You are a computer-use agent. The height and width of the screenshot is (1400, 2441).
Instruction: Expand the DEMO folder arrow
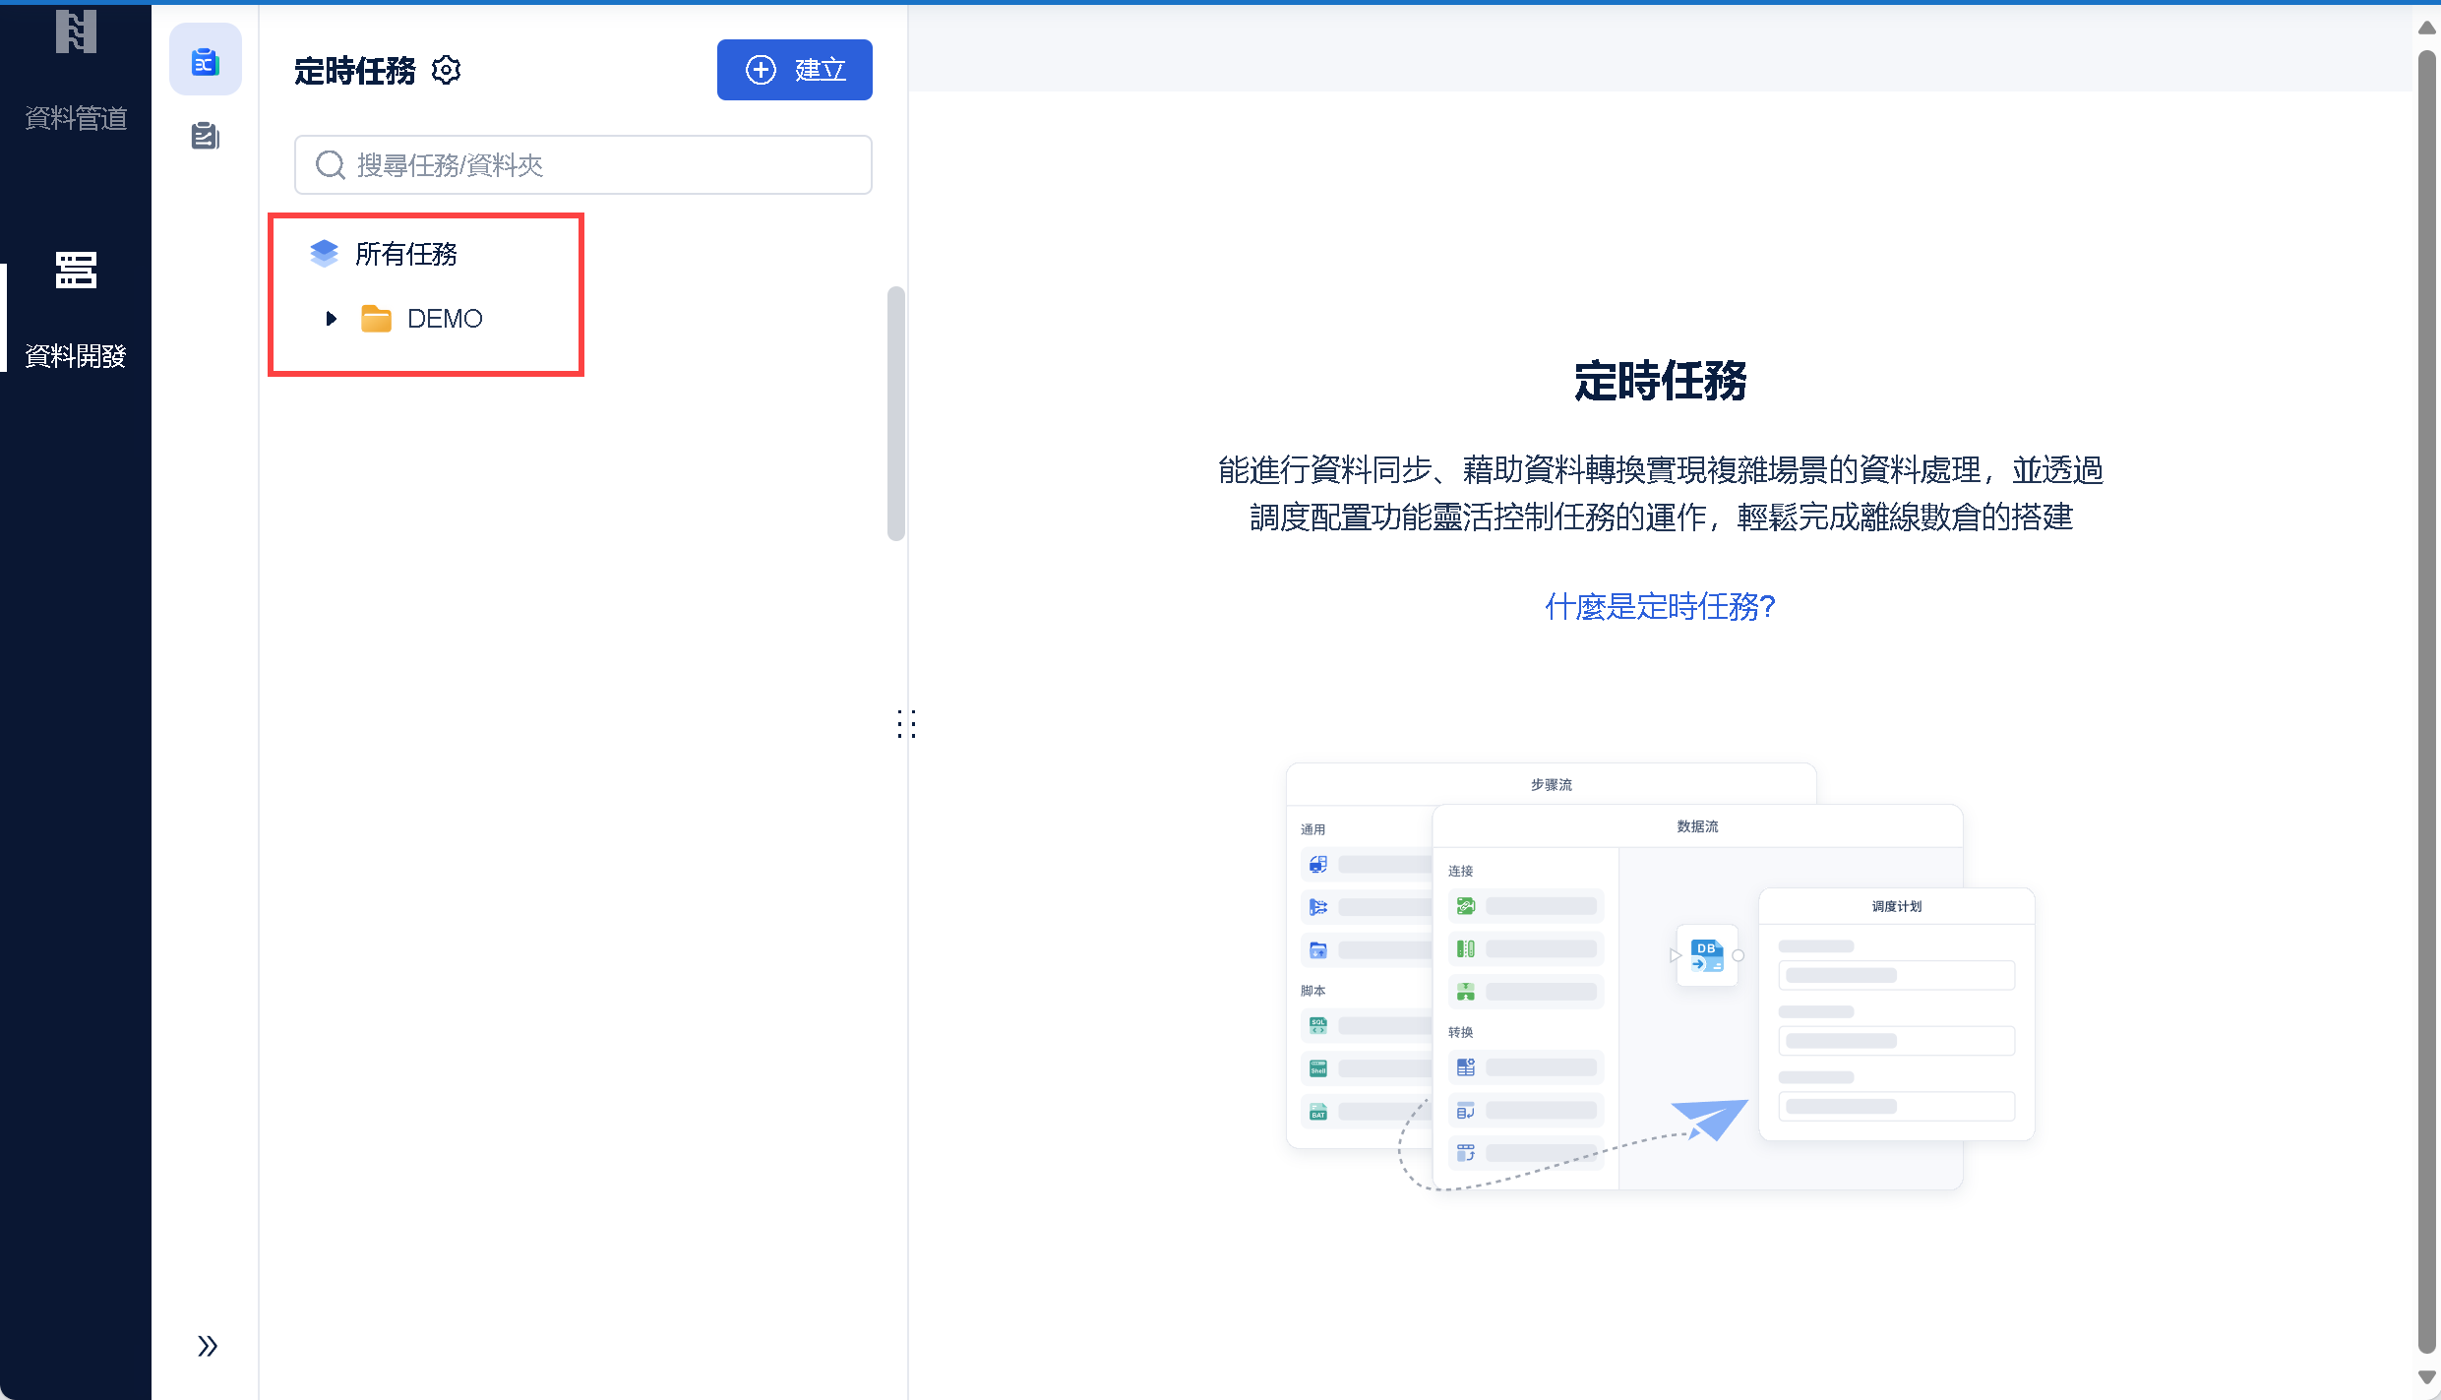[332, 319]
